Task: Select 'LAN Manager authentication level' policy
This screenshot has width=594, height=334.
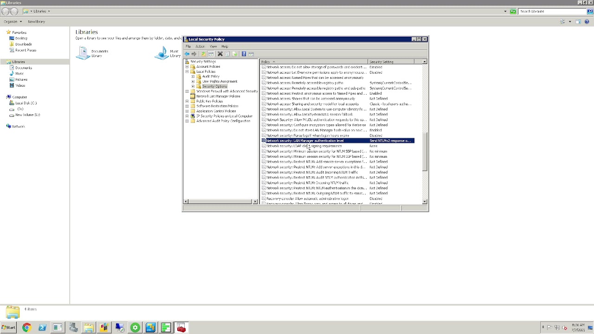Action: pyautogui.click(x=337, y=141)
